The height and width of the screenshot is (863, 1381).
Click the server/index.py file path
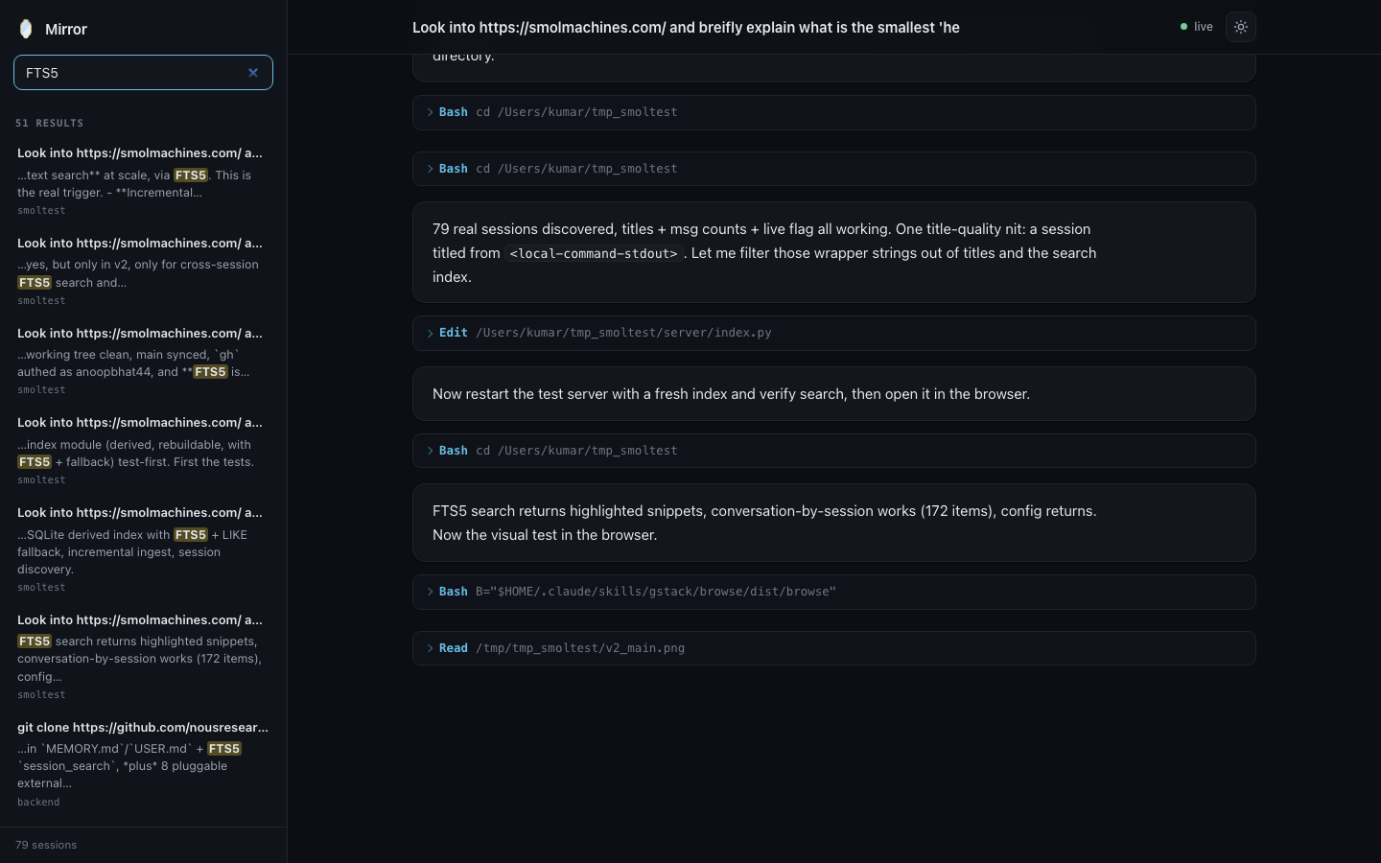coord(623,333)
